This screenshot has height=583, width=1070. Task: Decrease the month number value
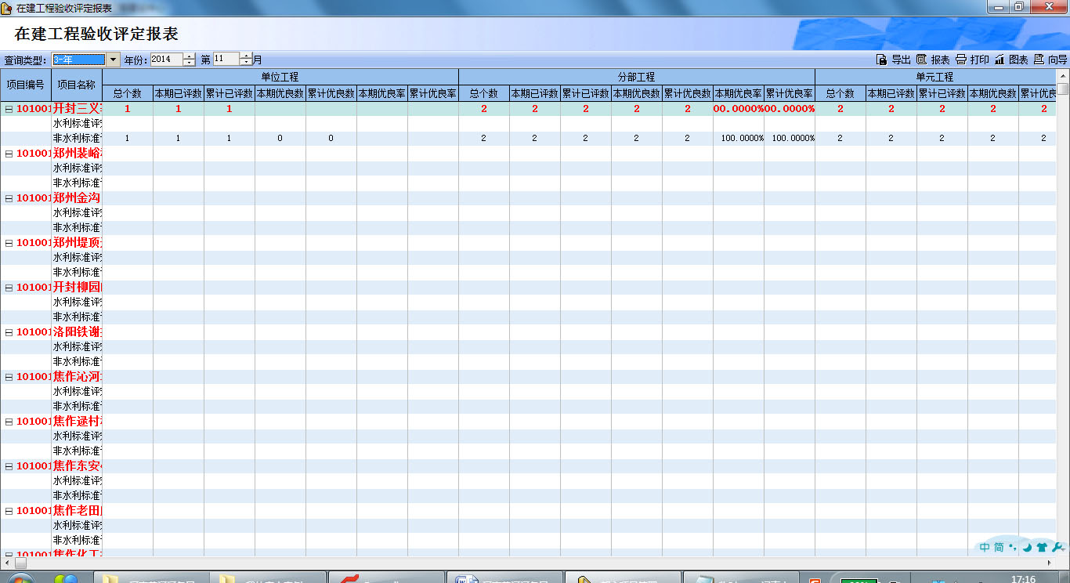tap(246, 63)
